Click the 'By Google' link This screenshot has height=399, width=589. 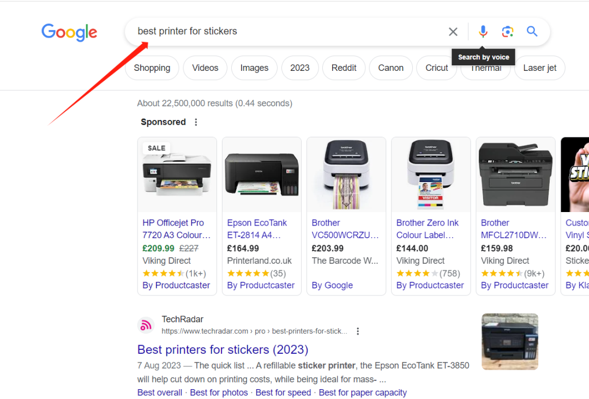click(x=333, y=285)
